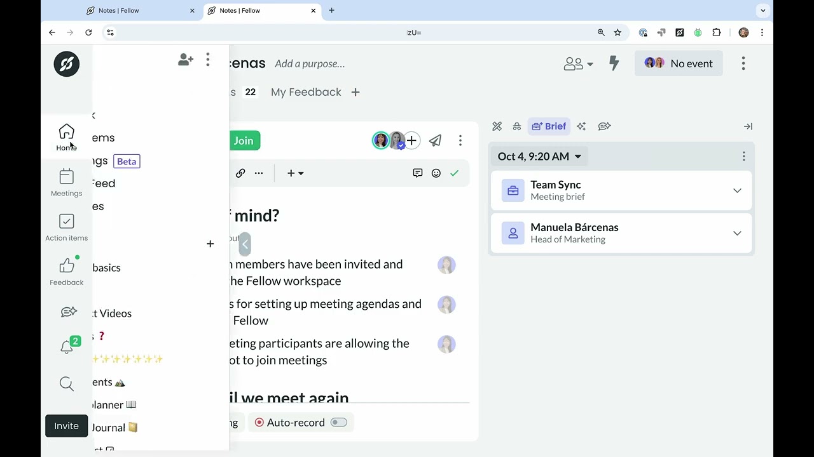This screenshot has height=457, width=814.
Task: Open the Oct 4, 9:20 AM date dropdown
Action: [539, 156]
